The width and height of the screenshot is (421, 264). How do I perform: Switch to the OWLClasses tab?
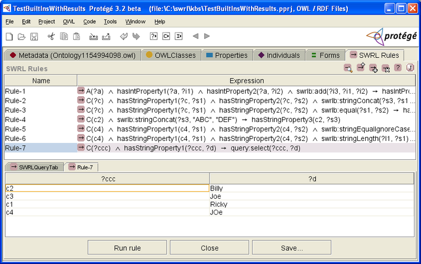pos(171,55)
